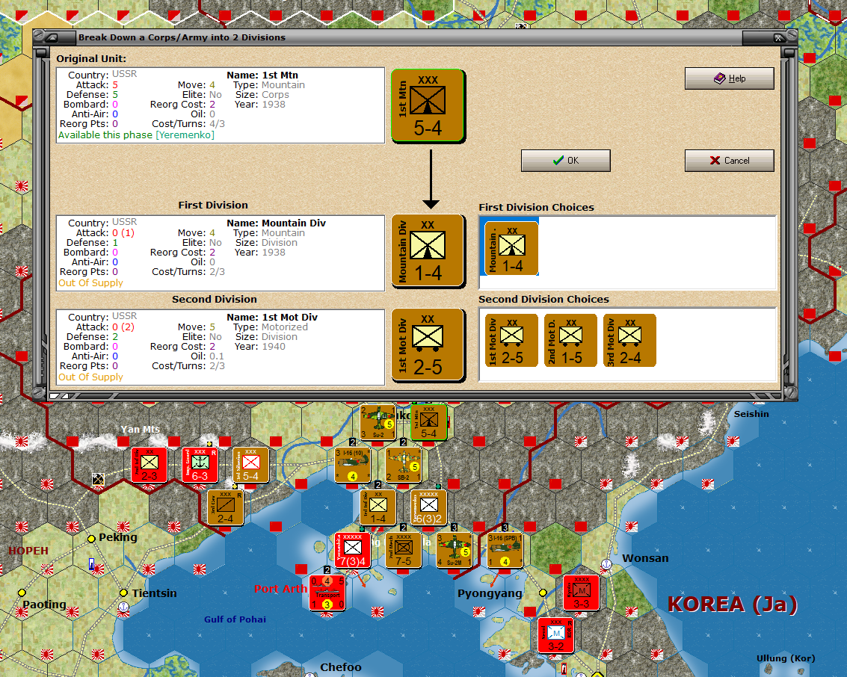Screen dimensions: 847x677
Task: Click the Tientsin city marker
Action: pos(123,593)
